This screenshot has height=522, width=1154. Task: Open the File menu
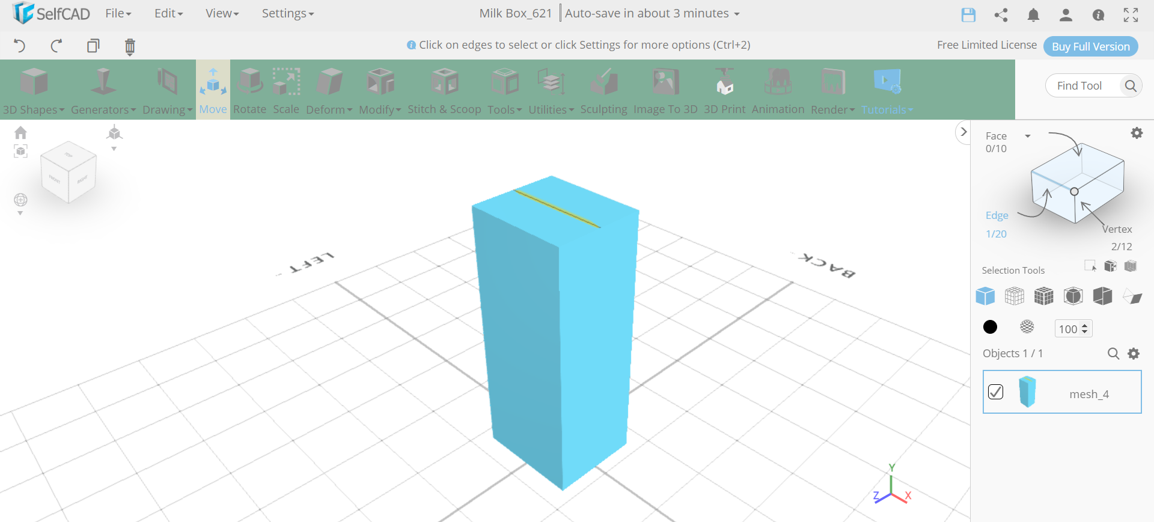click(118, 13)
